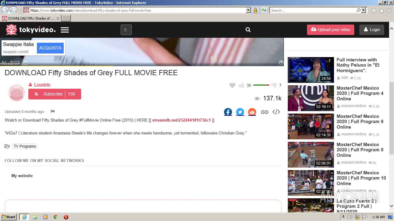394x221 pixels.
Task: Click the tokyvideo logo
Action: [31, 30]
